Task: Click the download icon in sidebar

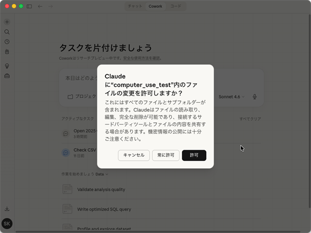Action: pos(7,209)
